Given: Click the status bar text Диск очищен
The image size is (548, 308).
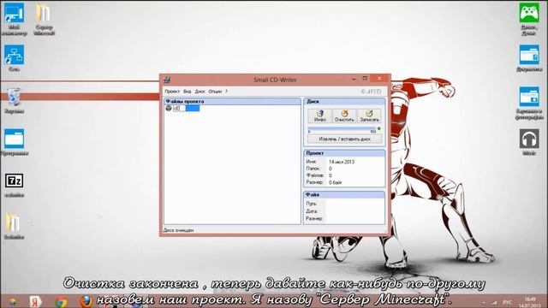Looking at the screenshot, I should click(x=178, y=230).
